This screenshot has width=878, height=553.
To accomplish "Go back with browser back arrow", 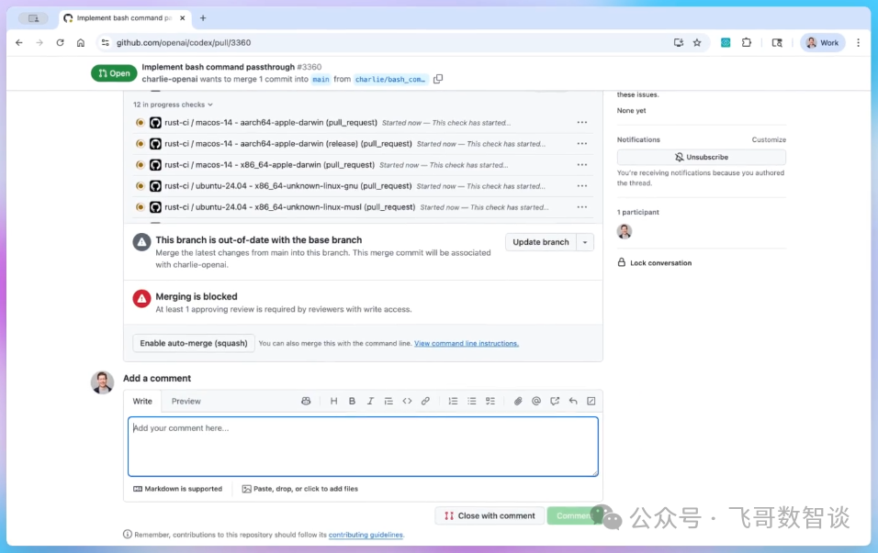I will pyautogui.click(x=19, y=42).
